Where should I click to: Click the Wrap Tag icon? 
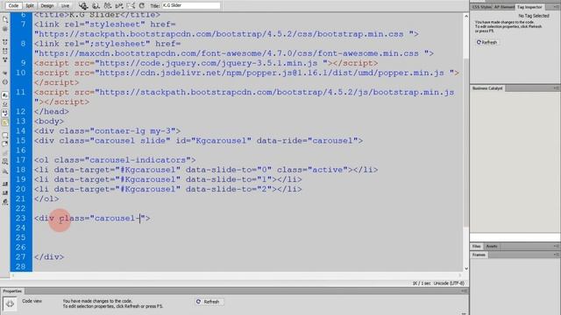[x=5, y=153]
